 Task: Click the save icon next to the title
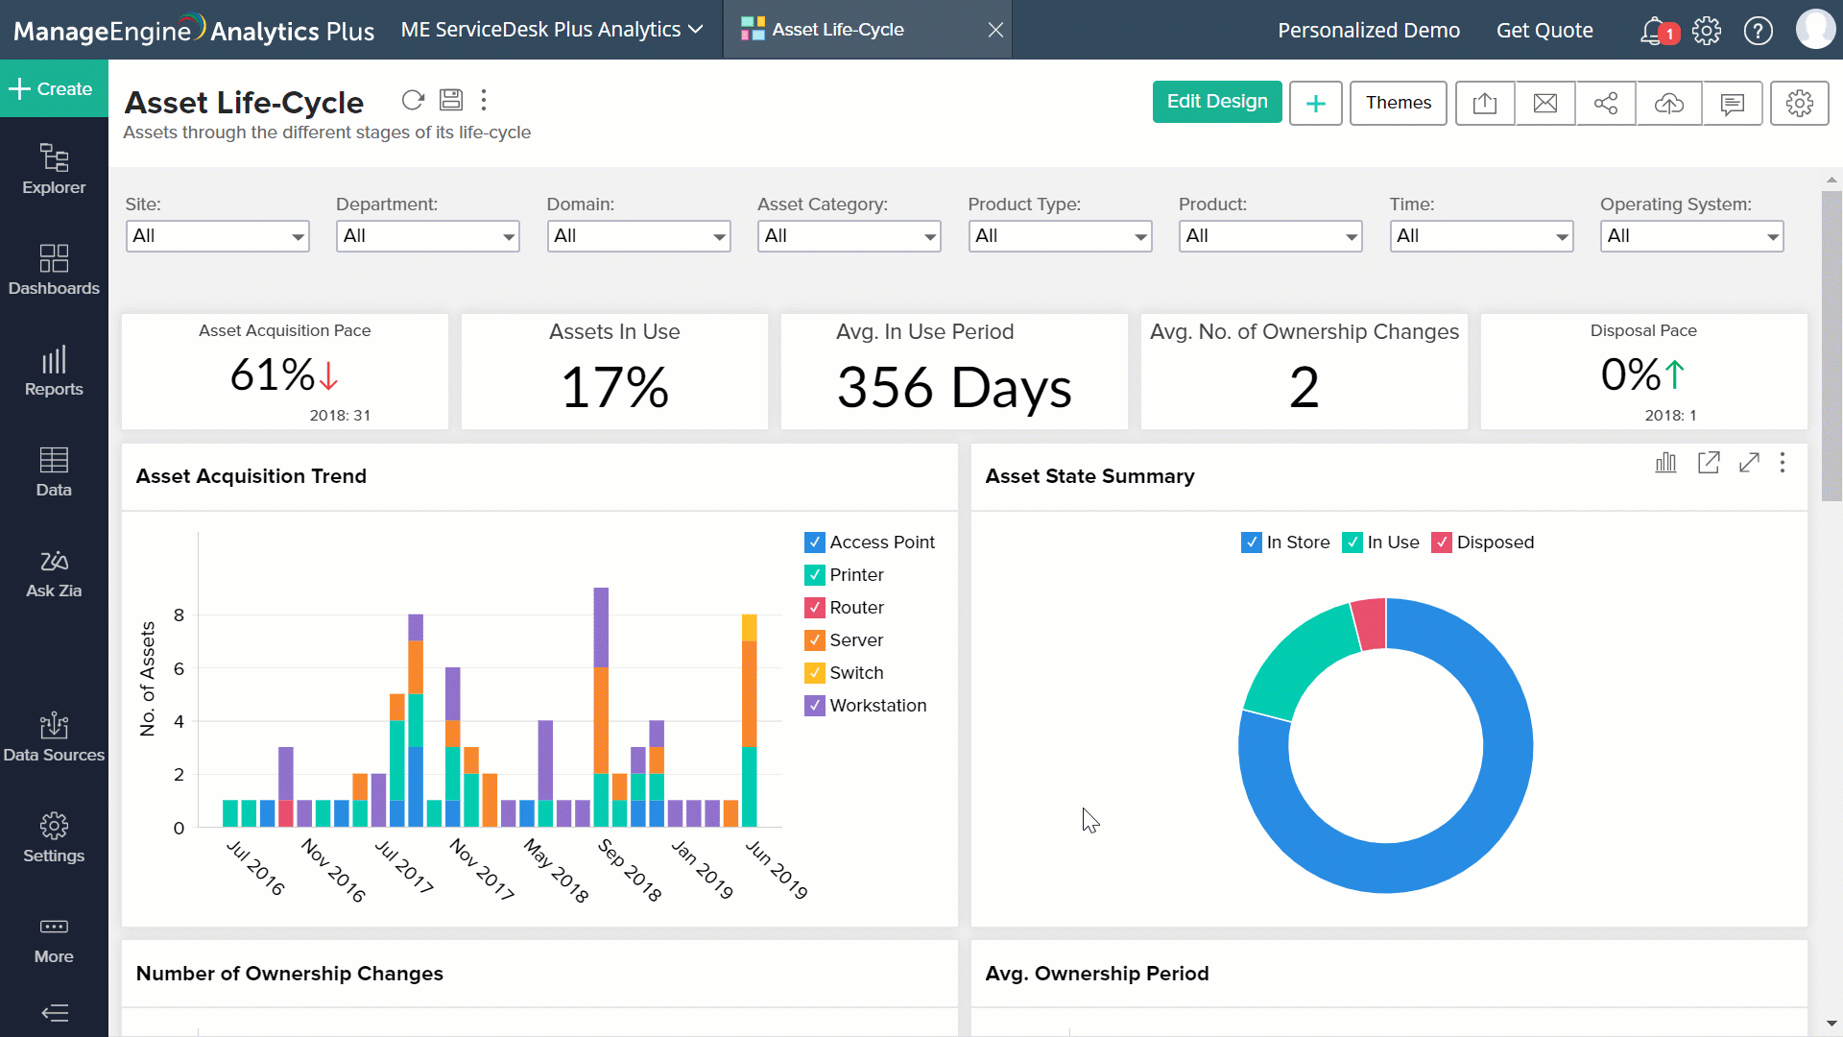(x=451, y=100)
